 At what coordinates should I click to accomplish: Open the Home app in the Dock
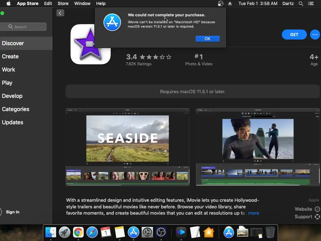pyautogui.click(x=208, y=233)
